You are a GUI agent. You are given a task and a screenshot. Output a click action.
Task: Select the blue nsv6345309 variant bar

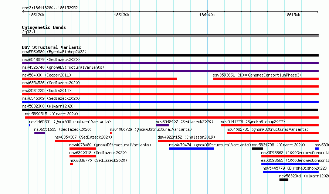click(x=170, y=102)
